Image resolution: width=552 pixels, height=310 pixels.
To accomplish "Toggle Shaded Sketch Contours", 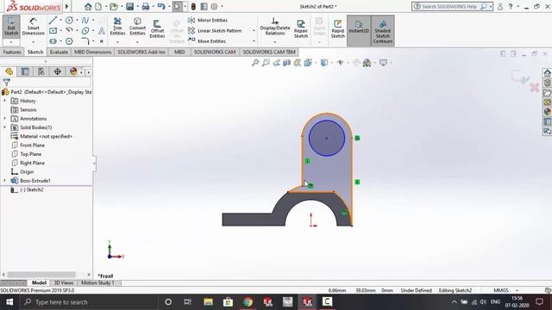I will (383, 31).
